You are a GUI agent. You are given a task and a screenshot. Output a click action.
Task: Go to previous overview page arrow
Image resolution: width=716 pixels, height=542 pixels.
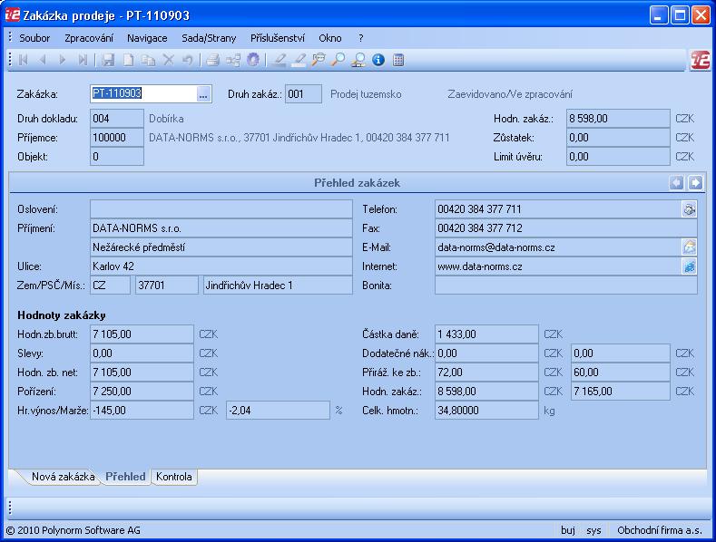pos(677,182)
